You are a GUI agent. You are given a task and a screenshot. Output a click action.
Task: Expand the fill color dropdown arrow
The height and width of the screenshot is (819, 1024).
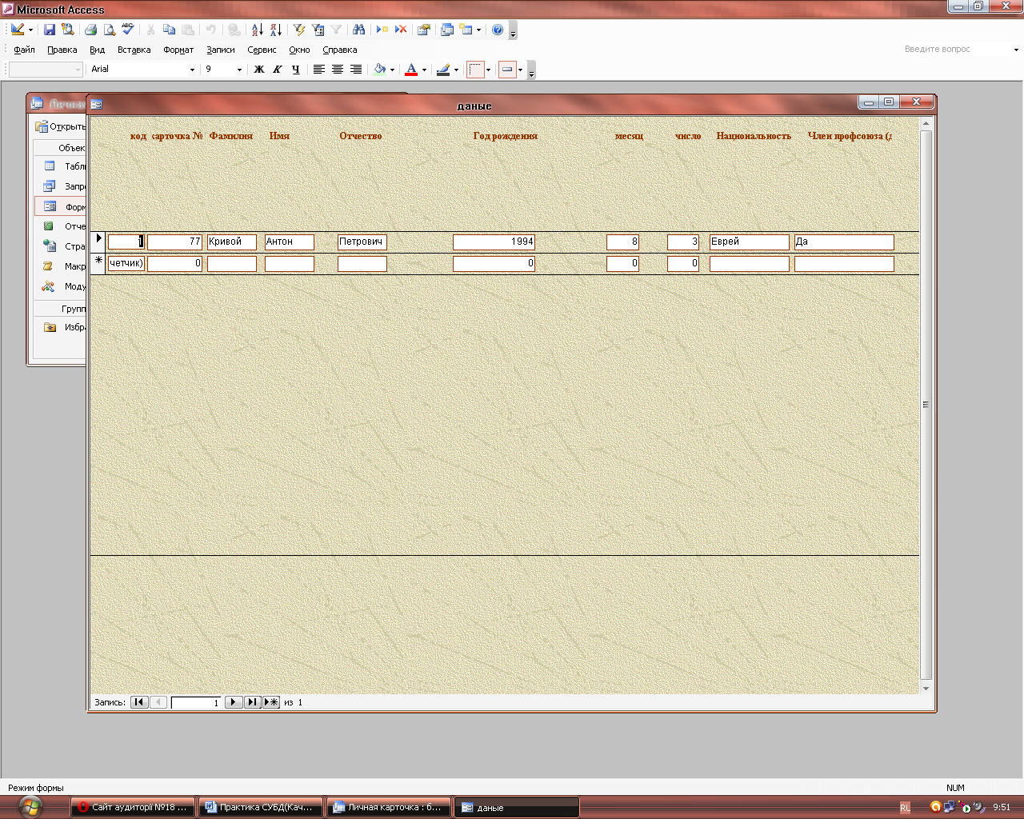tap(392, 70)
